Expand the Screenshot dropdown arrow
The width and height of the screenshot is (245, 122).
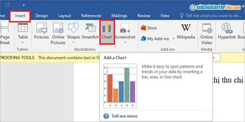click(x=125, y=42)
